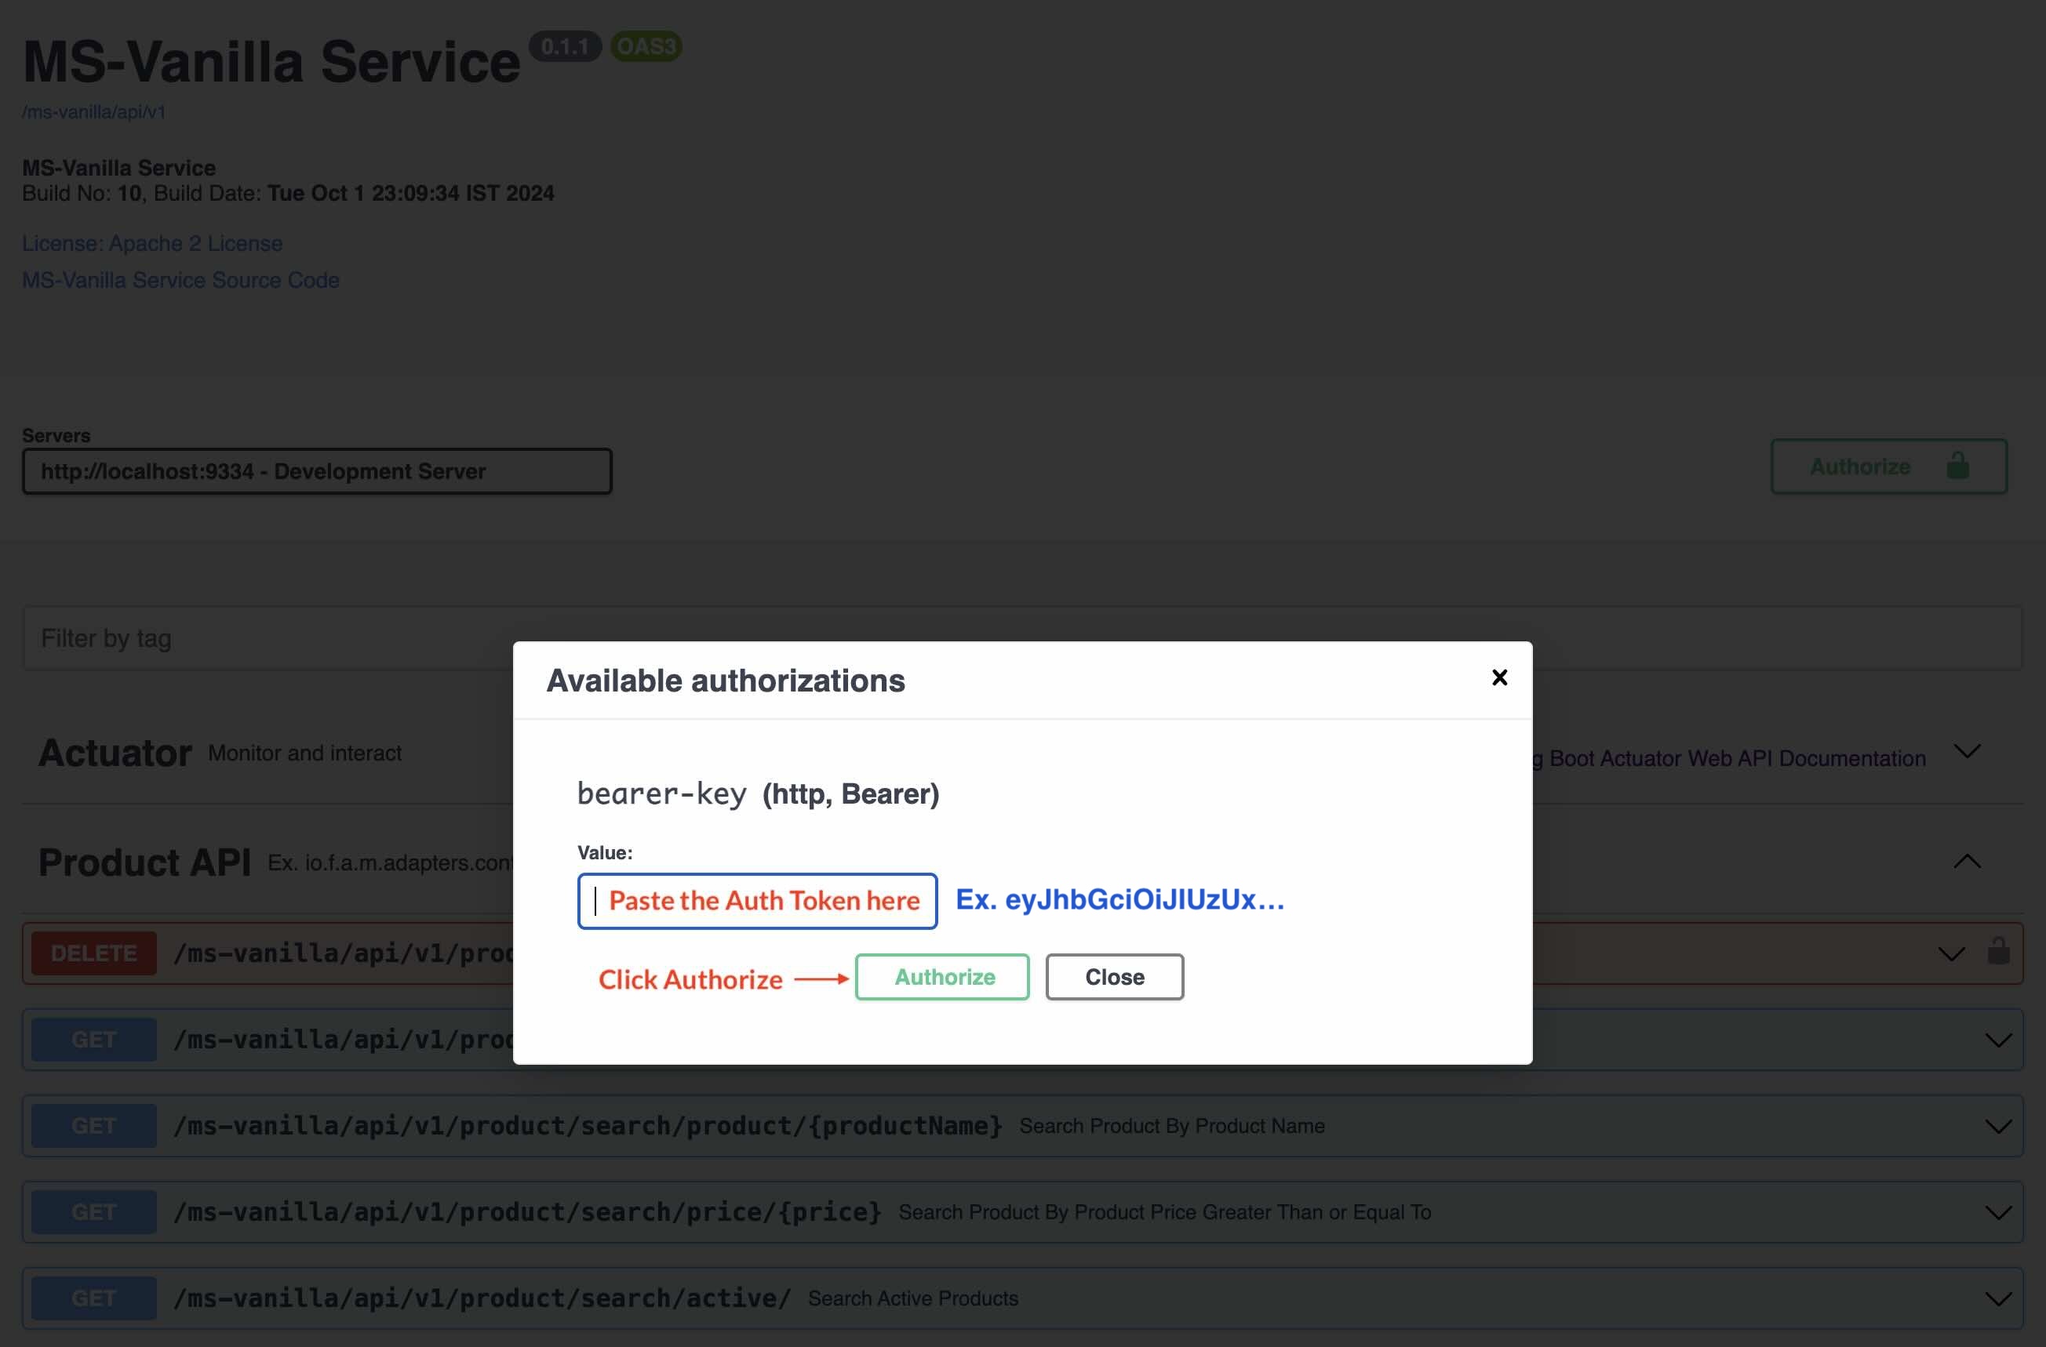Focus the bearer-key Value token input field
This screenshot has height=1347, width=2046.
coord(756,901)
